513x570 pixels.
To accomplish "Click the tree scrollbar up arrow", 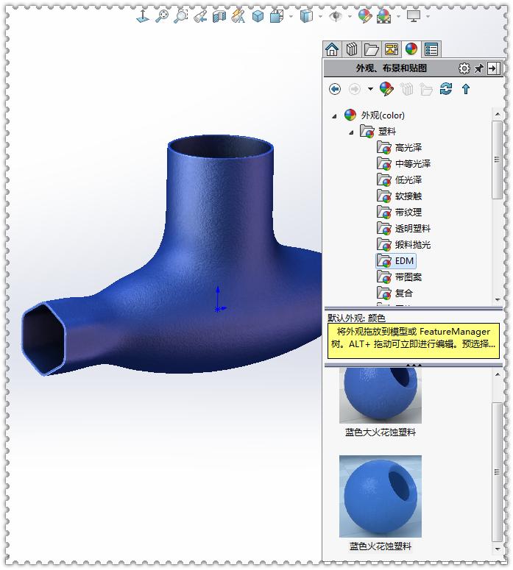I will click(497, 114).
